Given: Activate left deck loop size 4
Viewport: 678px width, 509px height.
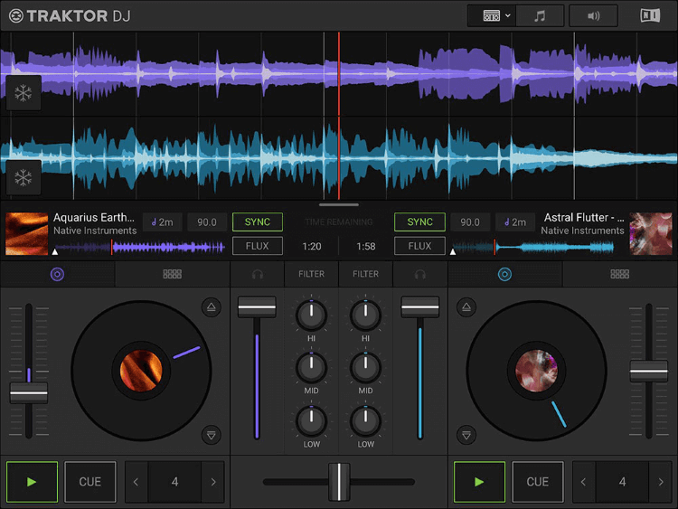Looking at the screenshot, I should point(174,482).
